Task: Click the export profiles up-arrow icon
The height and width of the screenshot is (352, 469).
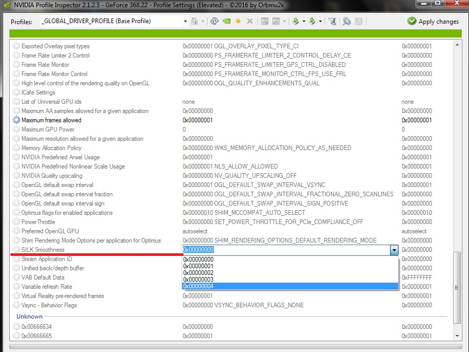Action: [296, 21]
